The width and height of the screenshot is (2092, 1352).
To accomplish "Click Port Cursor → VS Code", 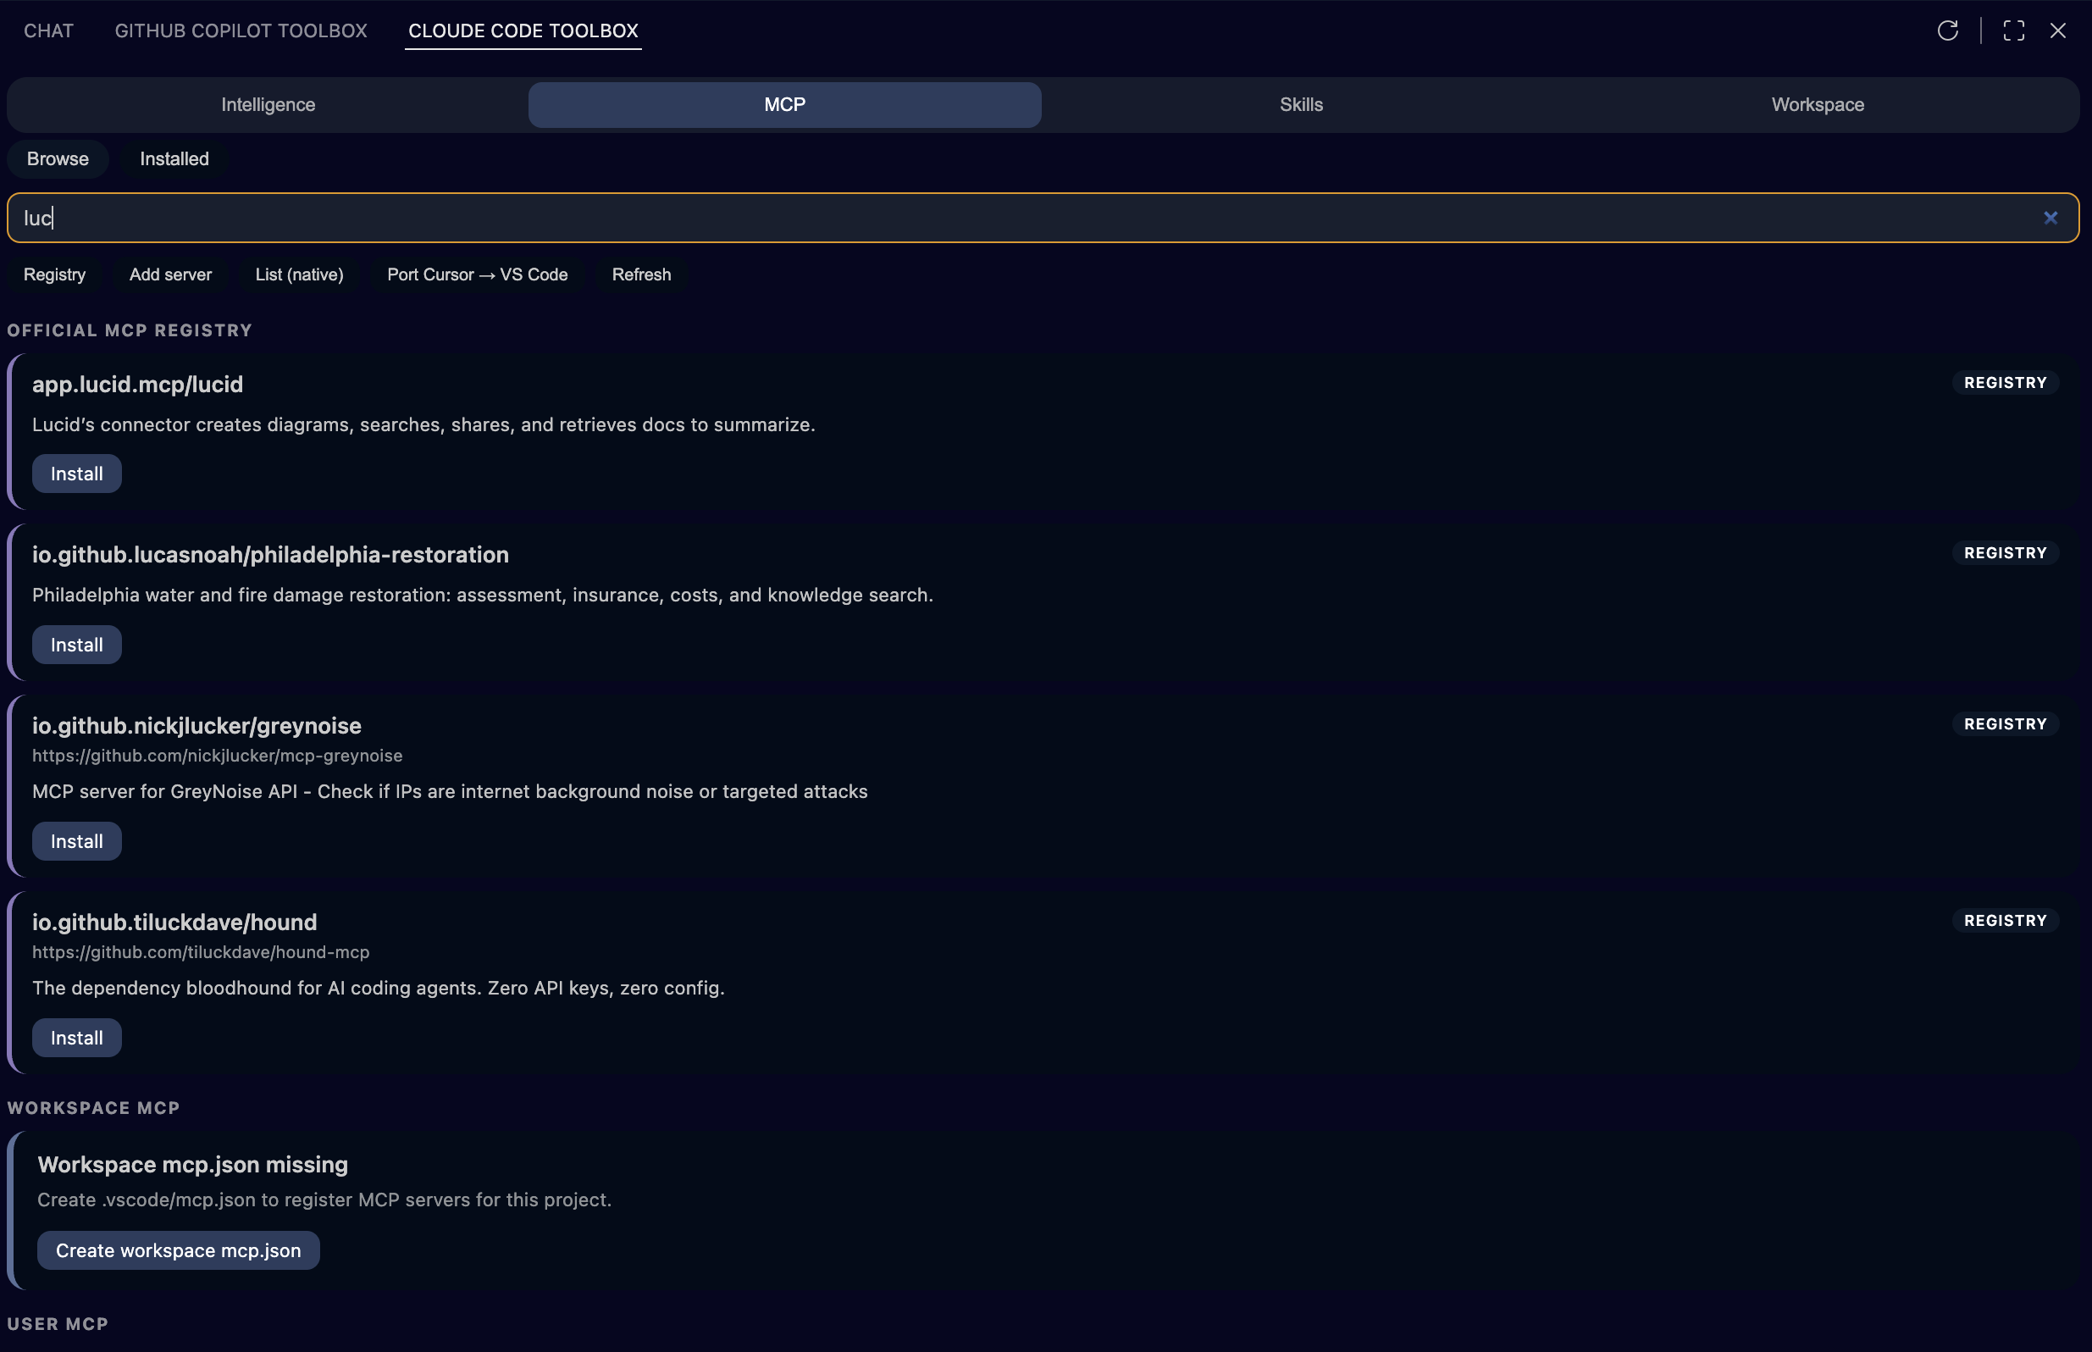I will (477, 274).
